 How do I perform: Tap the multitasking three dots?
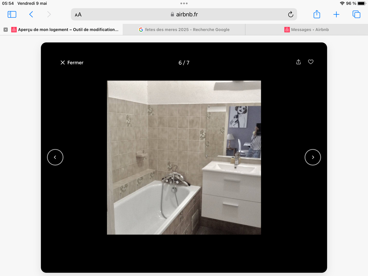184,3
